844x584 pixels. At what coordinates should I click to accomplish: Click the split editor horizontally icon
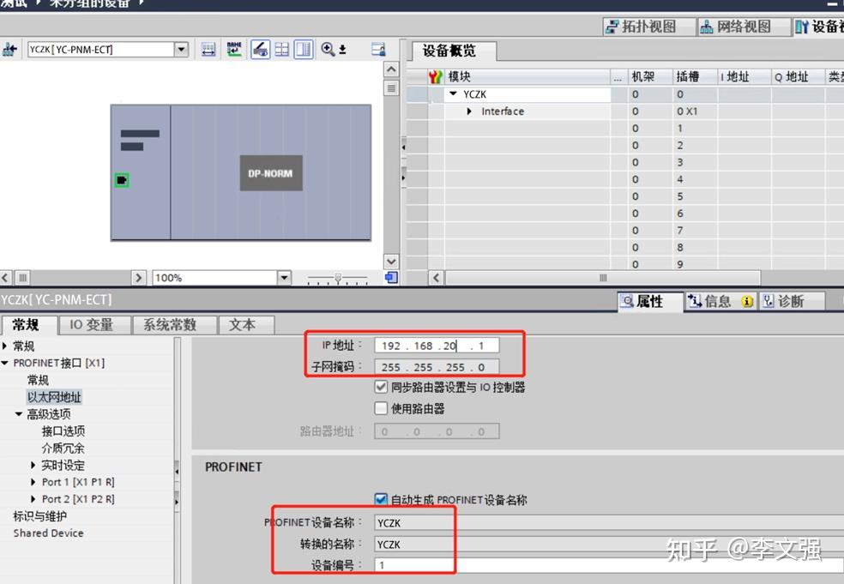tap(282, 50)
